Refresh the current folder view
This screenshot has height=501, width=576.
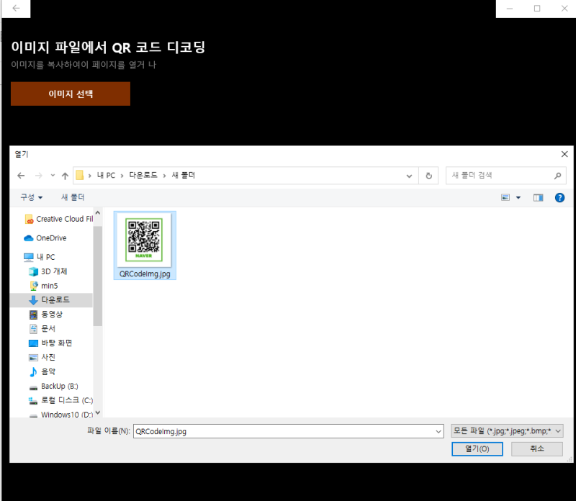[428, 175]
